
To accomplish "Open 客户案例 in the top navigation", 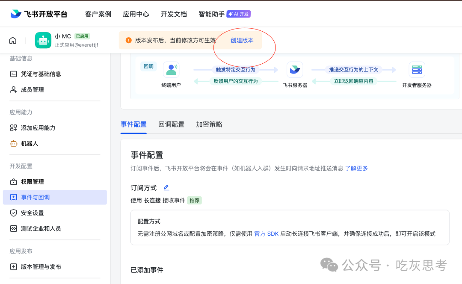I will pyautogui.click(x=98, y=14).
